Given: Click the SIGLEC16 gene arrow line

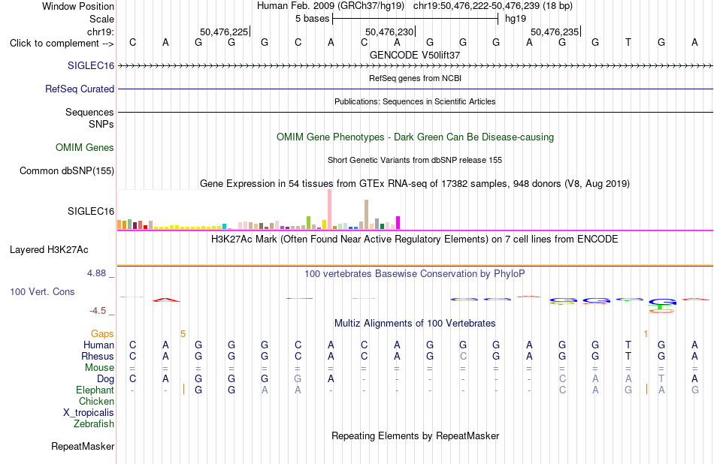Looking at the screenshot, I should pos(416,66).
